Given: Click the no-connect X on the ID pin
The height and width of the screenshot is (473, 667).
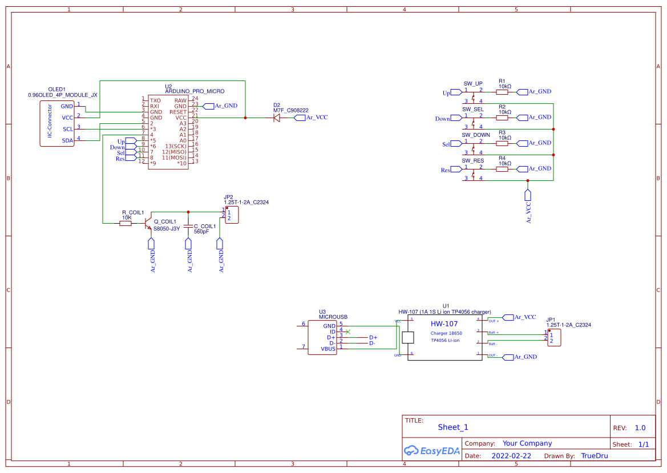Looking at the screenshot, I should point(349,331).
